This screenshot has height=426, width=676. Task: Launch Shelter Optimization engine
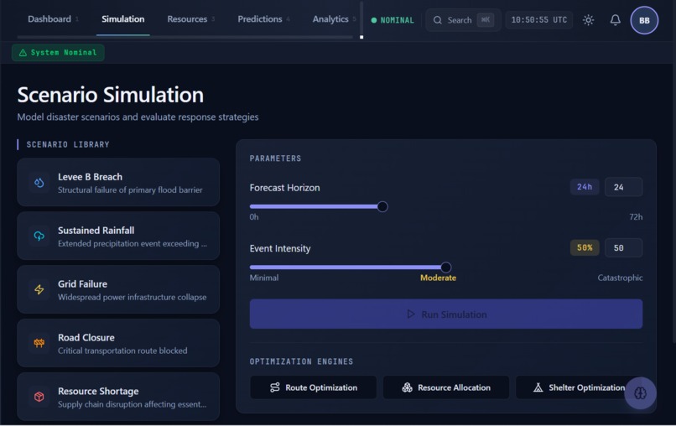[x=579, y=387]
